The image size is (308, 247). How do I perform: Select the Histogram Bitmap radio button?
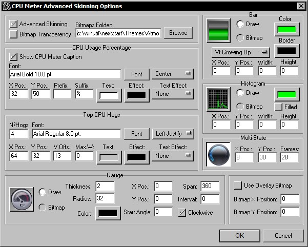(x=240, y=107)
